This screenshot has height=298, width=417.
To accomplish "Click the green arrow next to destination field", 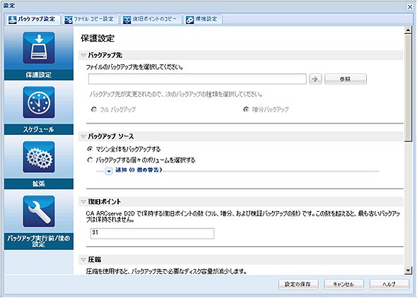I will pyautogui.click(x=315, y=79).
